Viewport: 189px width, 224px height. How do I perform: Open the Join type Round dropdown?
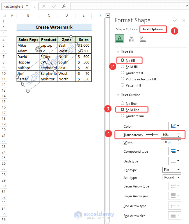[172, 177]
